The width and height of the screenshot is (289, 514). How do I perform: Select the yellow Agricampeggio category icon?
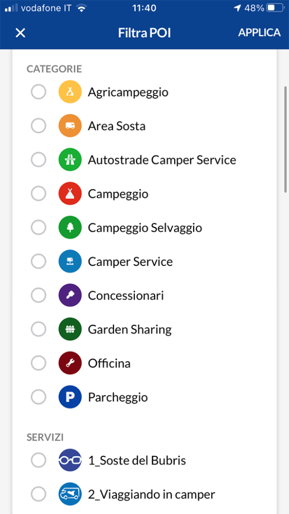click(x=70, y=91)
